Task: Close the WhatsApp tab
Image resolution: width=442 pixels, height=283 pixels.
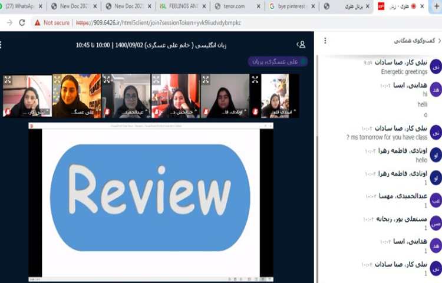Action: [x=40, y=6]
